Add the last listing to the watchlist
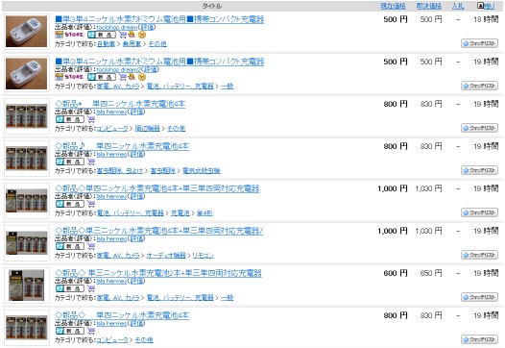 479,339
